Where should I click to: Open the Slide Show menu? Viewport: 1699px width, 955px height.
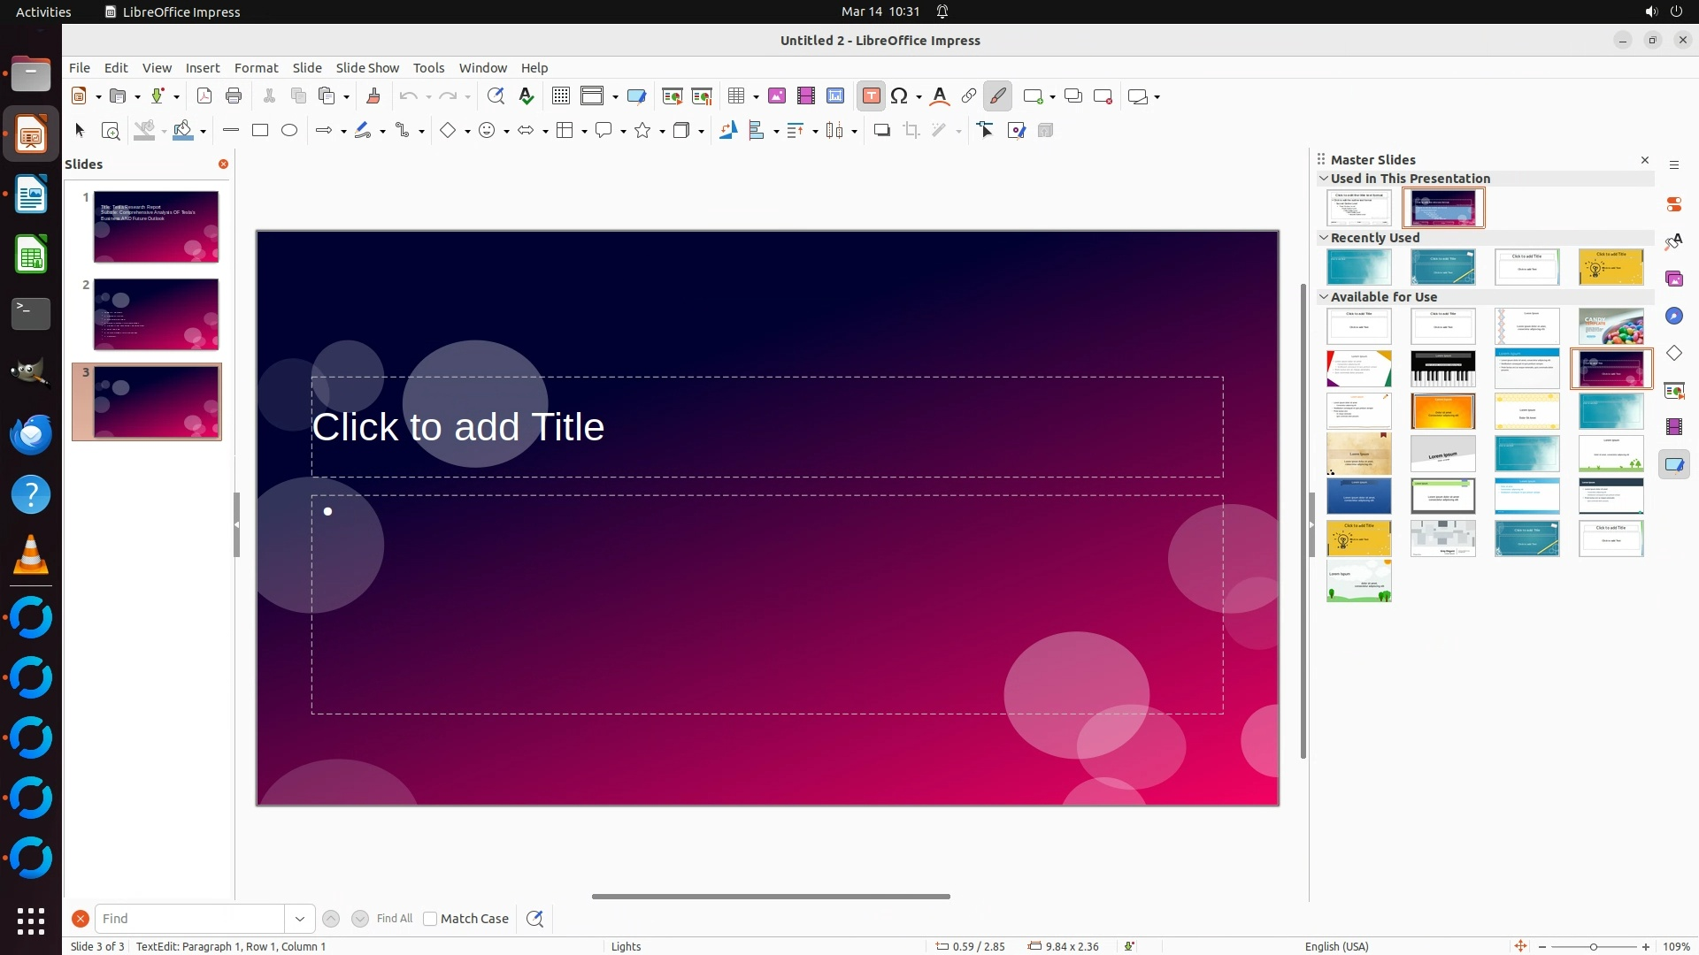coord(367,68)
